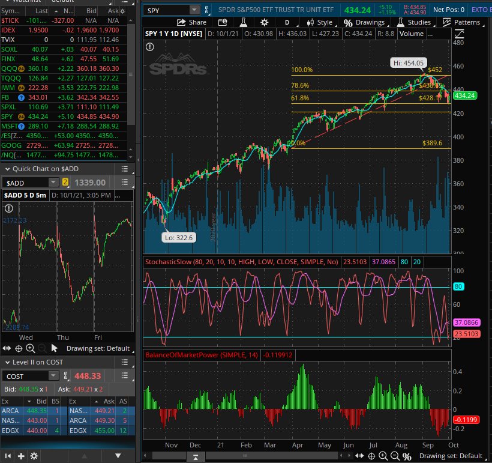Click pan arrows icon under $ADD quick chart
Screen dimensions: 492x463
(x=7, y=348)
